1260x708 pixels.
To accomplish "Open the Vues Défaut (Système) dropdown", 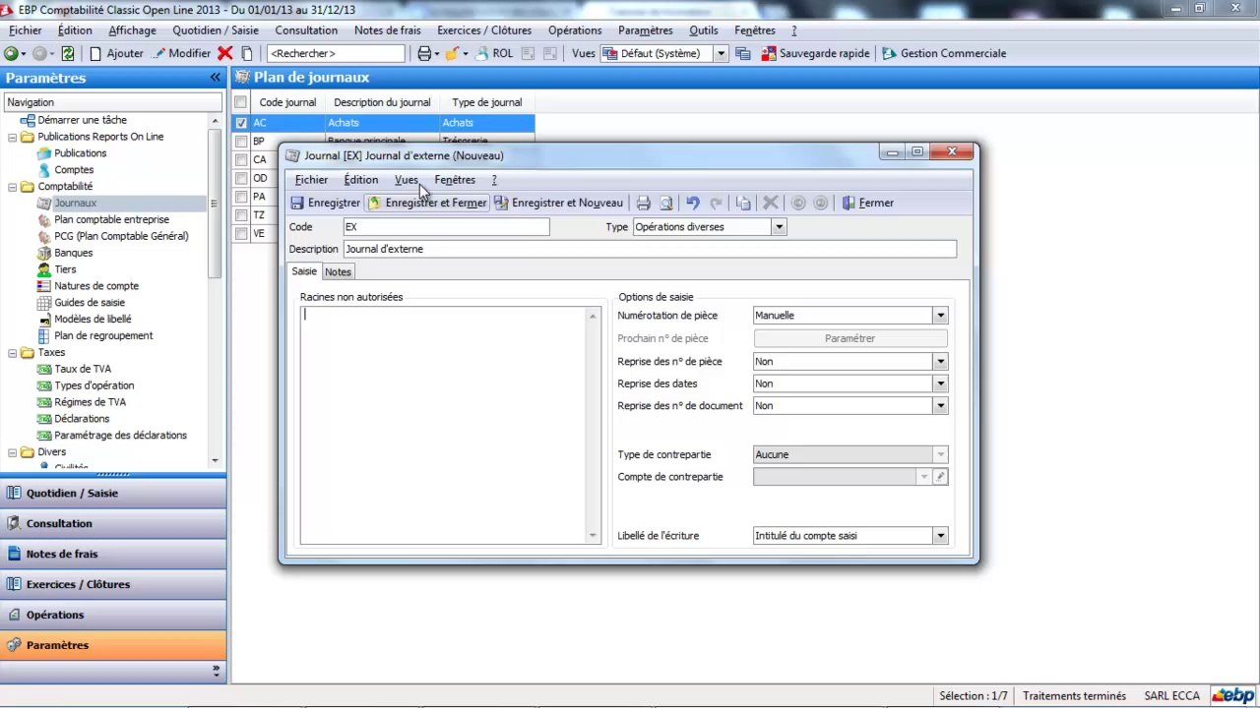I will coord(721,54).
